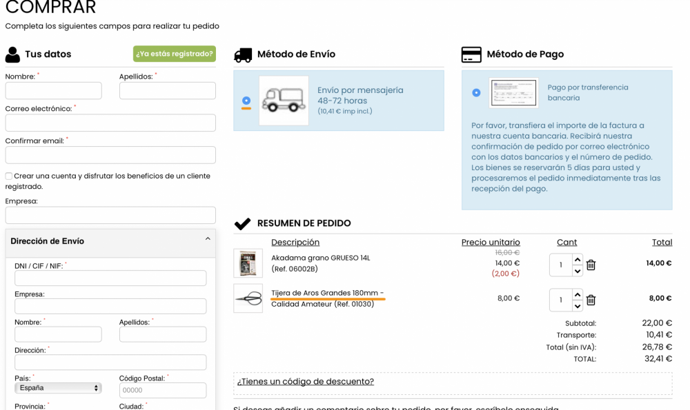Click the user silhouette icon beside Tus datos
This screenshot has width=690, height=410.
point(12,54)
